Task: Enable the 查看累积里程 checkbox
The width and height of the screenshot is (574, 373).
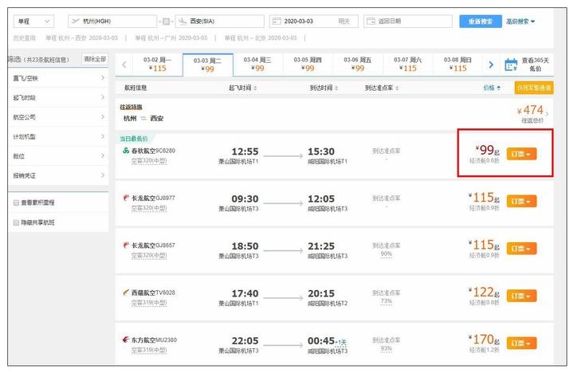Action: [16, 202]
